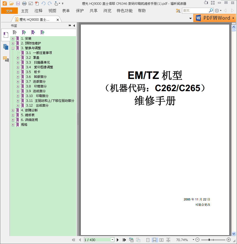Select continuous page view icon

tap(155, 240)
